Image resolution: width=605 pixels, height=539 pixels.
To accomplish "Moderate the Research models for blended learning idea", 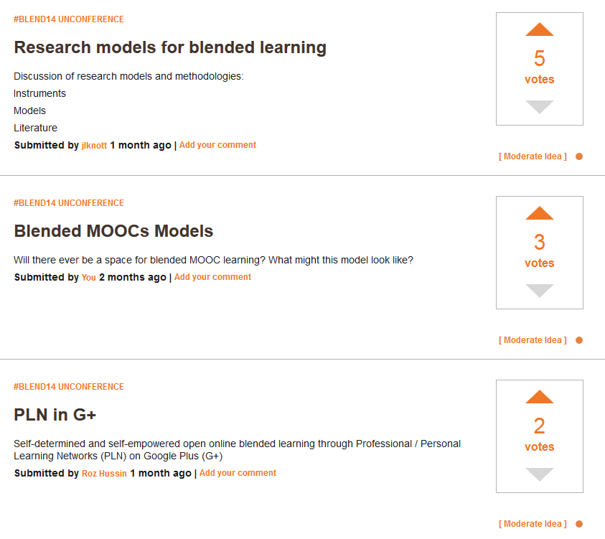I will point(533,156).
